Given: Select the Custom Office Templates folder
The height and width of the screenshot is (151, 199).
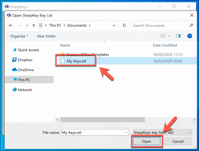Looking at the screenshot, I should pyautogui.click(x=88, y=55).
